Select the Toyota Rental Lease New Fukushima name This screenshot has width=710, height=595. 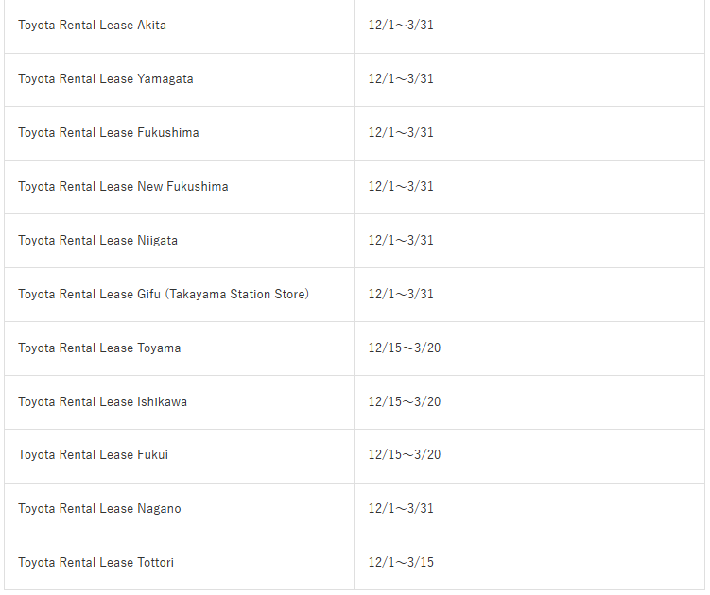[x=123, y=187]
